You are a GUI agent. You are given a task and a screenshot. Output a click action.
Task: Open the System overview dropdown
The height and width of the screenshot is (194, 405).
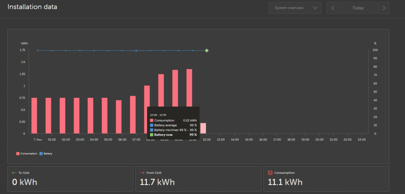[295, 8]
